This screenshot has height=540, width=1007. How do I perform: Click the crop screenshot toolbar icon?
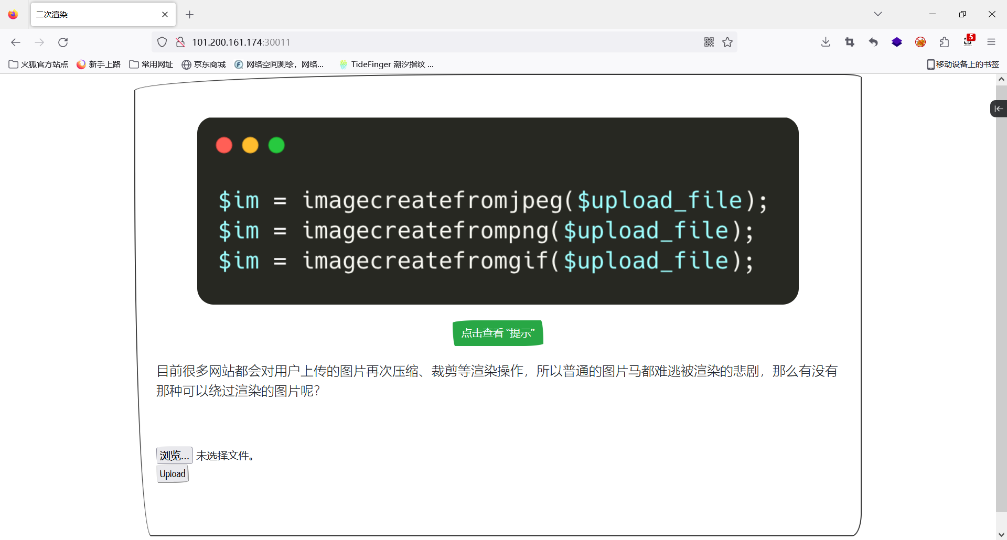tap(850, 42)
